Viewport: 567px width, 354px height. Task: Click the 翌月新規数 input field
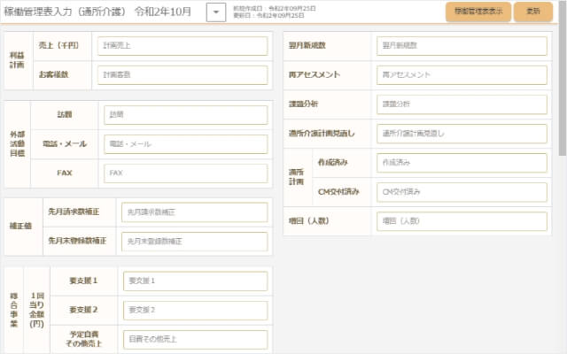(462, 46)
